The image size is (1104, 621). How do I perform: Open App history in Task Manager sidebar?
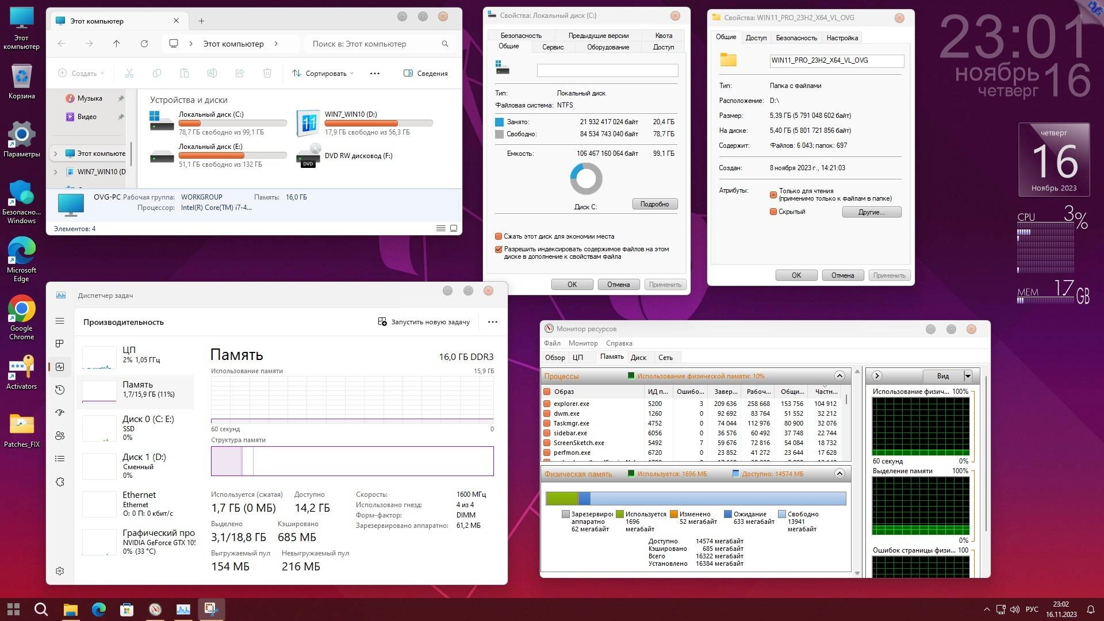tap(60, 389)
